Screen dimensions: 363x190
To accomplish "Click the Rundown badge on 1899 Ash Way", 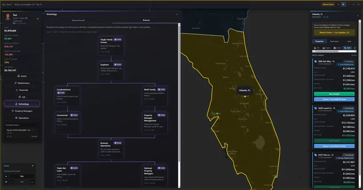I will [348, 61].
